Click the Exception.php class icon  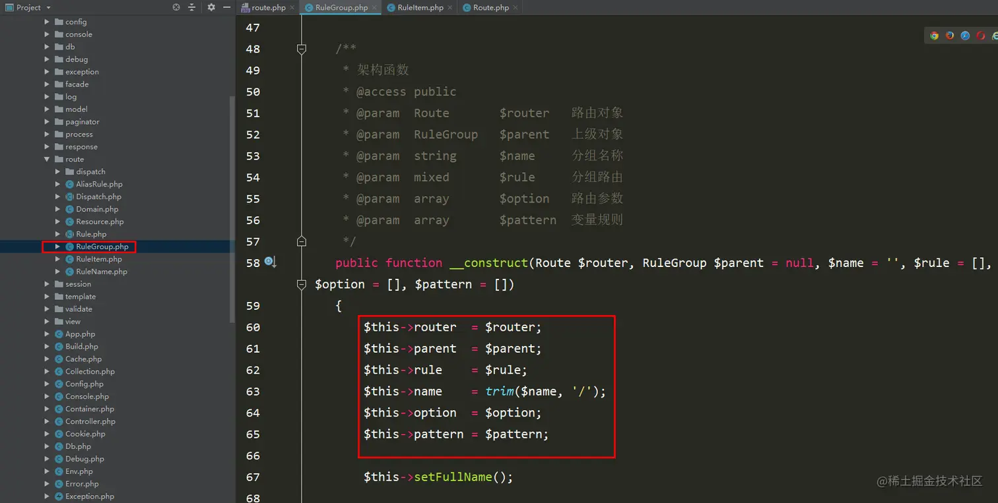coord(59,496)
